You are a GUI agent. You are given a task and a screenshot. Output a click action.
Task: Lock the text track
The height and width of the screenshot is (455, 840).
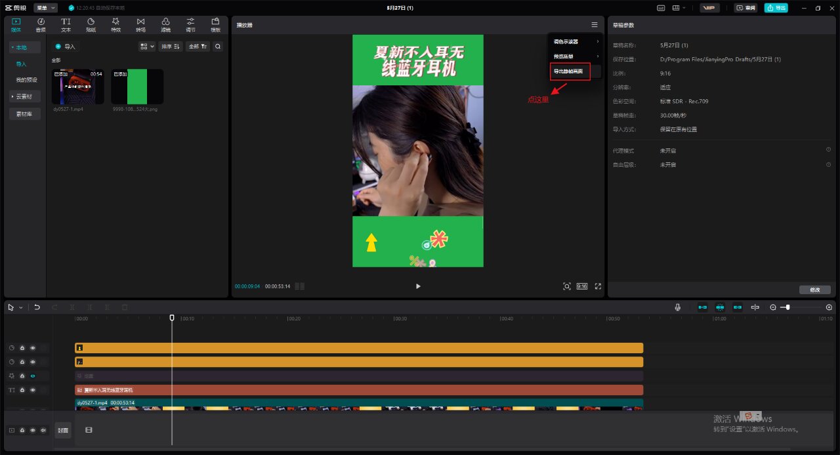22,390
